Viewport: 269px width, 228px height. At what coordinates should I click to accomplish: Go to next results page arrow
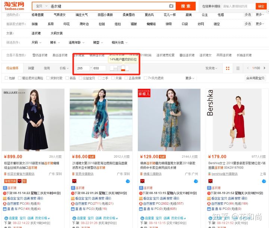pyautogui.click(x=265, y=68)
